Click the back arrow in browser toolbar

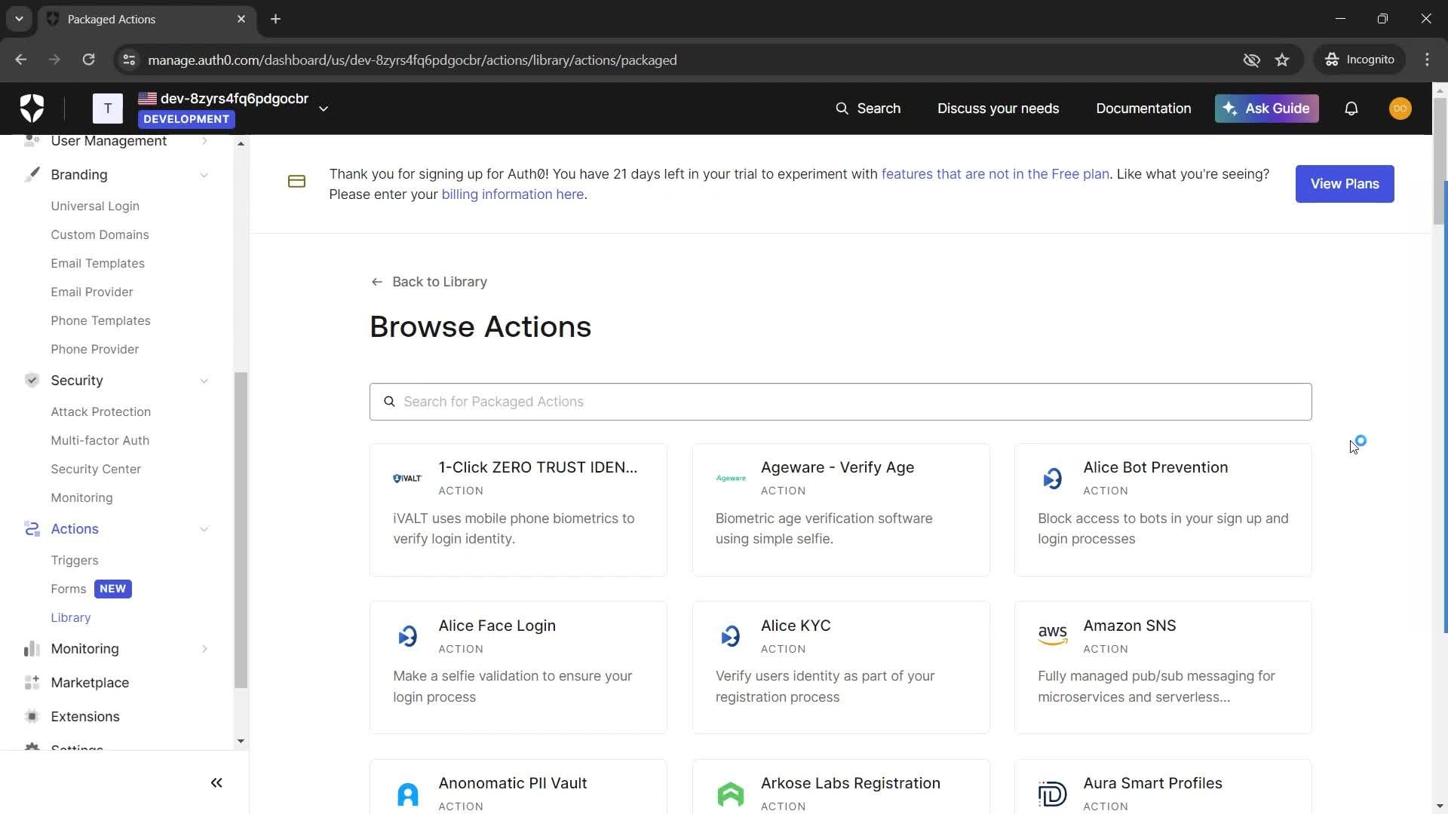pos(20,60)
